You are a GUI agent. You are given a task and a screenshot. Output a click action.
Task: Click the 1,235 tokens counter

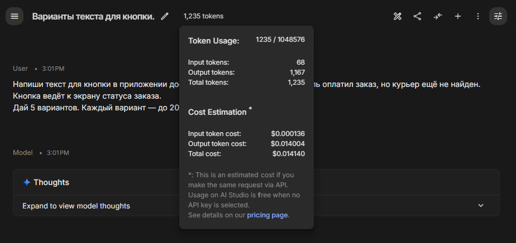(203, 16)
